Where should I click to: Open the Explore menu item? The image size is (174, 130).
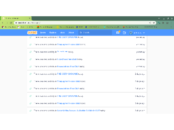(x=53, y=32)
